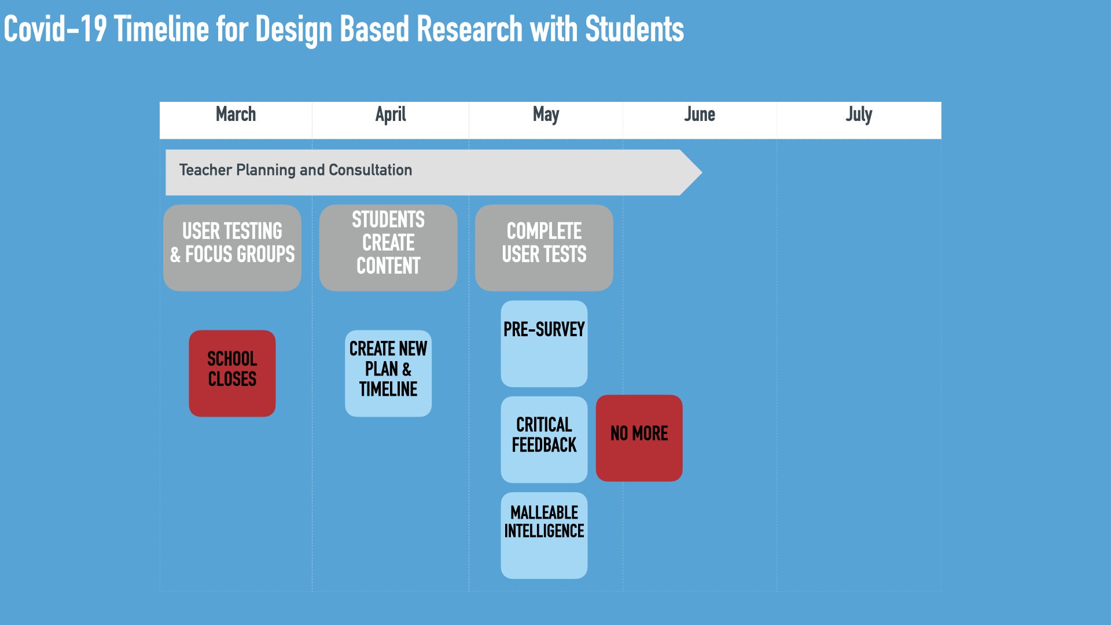Select the Complete User Tests box
Screen dimensions: 1111x625
tap(544, 248)
